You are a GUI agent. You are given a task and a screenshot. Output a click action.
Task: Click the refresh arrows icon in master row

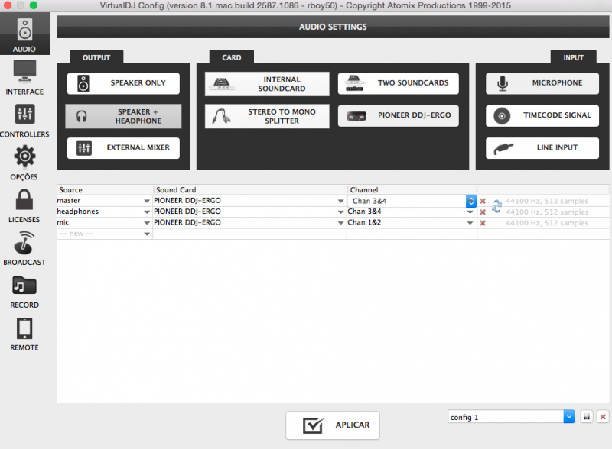tap(496, 205)
